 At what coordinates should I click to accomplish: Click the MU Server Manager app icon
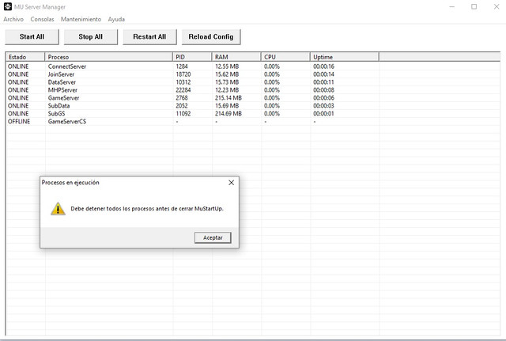(8, 6)
